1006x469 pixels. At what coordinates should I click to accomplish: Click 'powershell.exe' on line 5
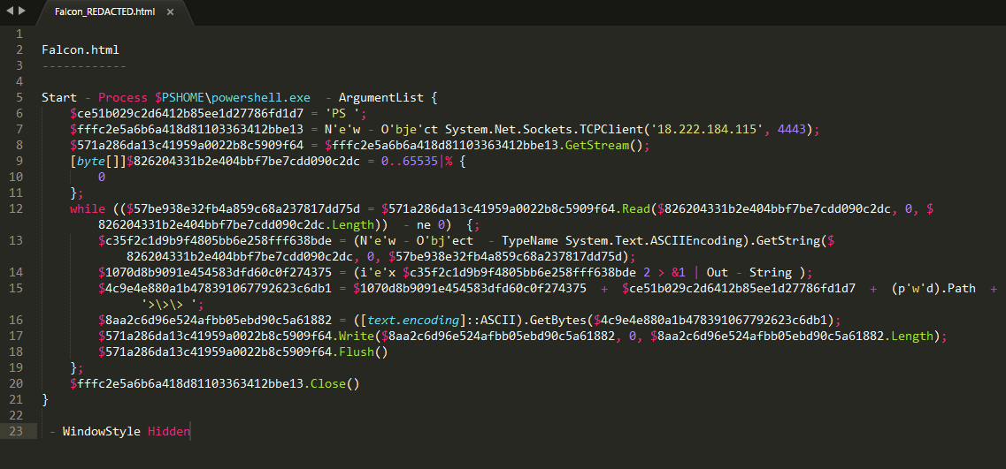[261, 97]
